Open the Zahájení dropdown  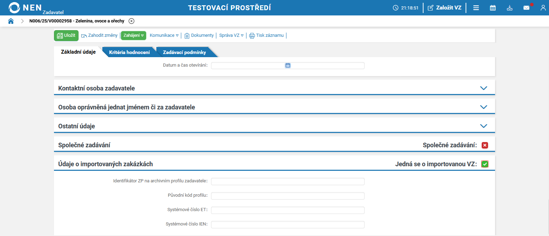(x=134, y=35)
